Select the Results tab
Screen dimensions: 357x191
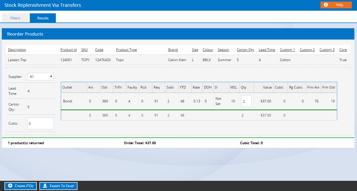point(43,18)
